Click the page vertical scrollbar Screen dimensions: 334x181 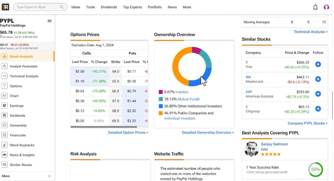tap(332, 105)
